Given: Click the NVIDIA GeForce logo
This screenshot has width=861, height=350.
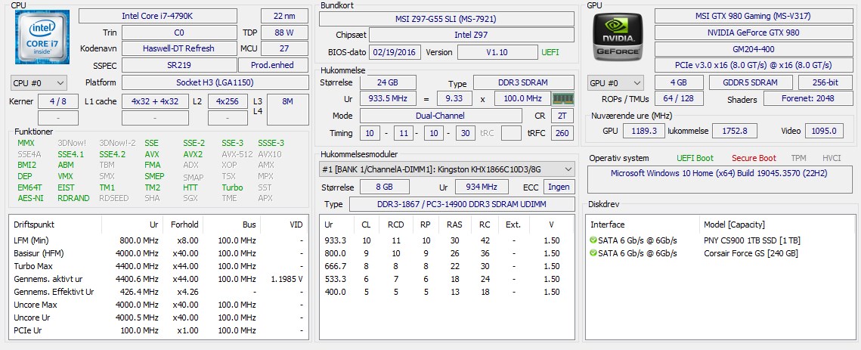Looking at the screenshot, I should coord(618,36).
